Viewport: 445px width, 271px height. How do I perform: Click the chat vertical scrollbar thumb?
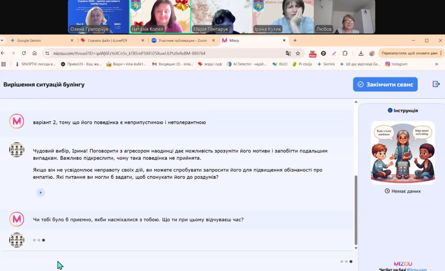coord(356,210)
